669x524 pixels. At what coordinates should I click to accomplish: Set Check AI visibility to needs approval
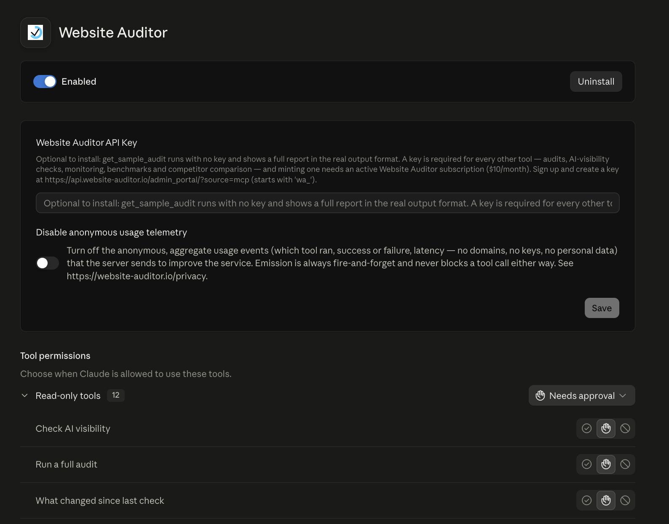606,428
